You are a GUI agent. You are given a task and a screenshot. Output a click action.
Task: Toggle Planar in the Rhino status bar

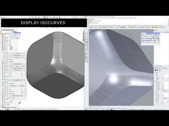tap(131, 110)
